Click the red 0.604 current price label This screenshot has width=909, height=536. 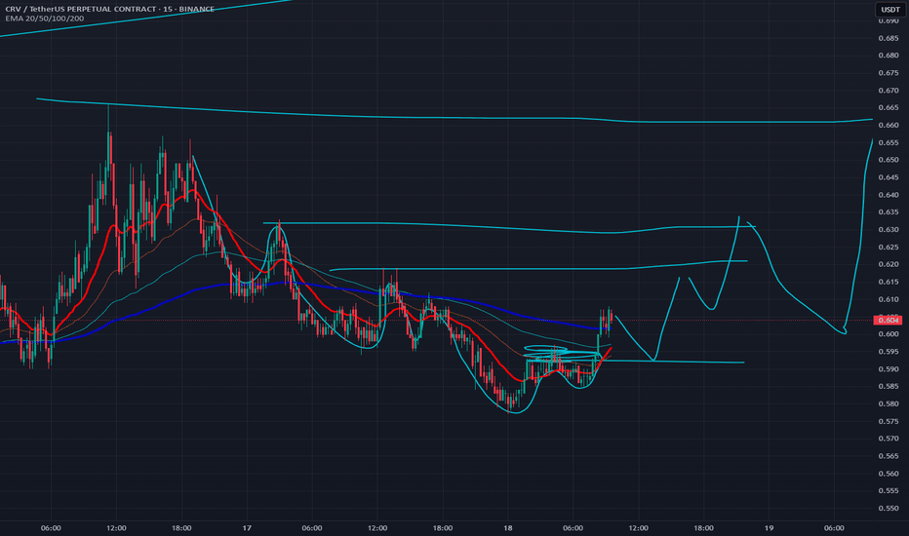(x=889, y=321)
